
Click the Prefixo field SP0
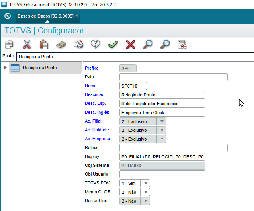pyautogui.click(x=128, y=68)
